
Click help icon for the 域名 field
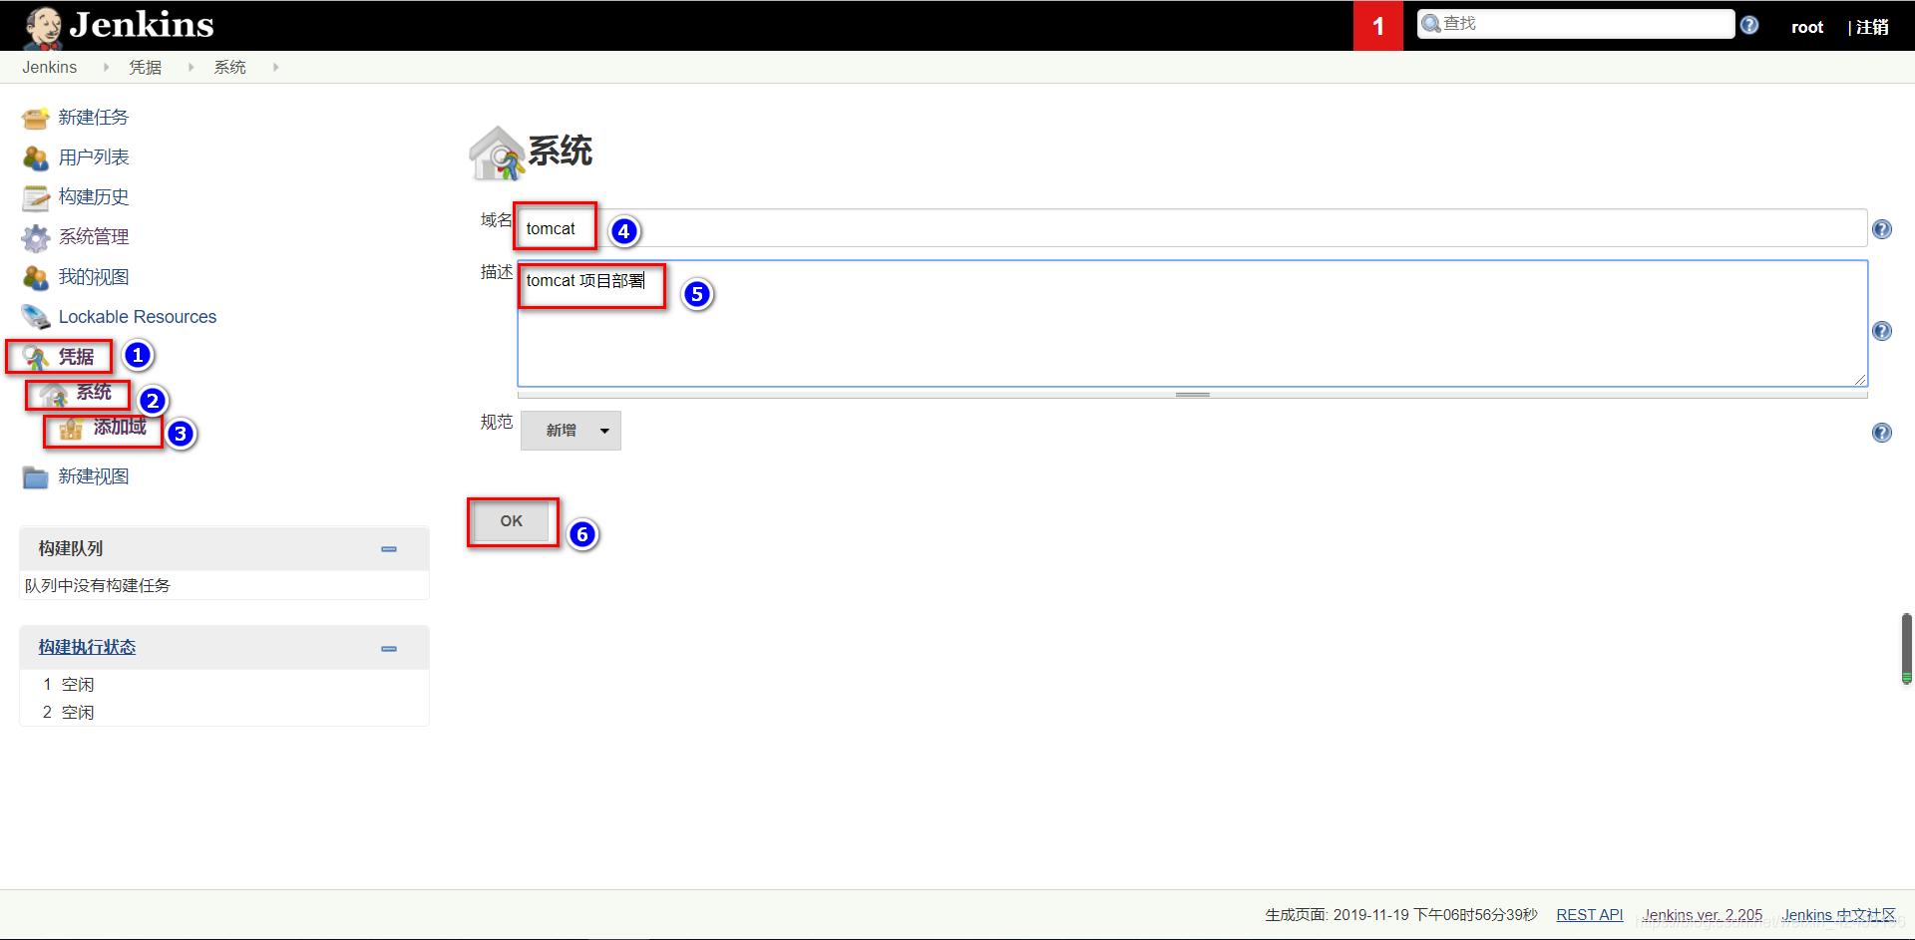coord(1882,229)
